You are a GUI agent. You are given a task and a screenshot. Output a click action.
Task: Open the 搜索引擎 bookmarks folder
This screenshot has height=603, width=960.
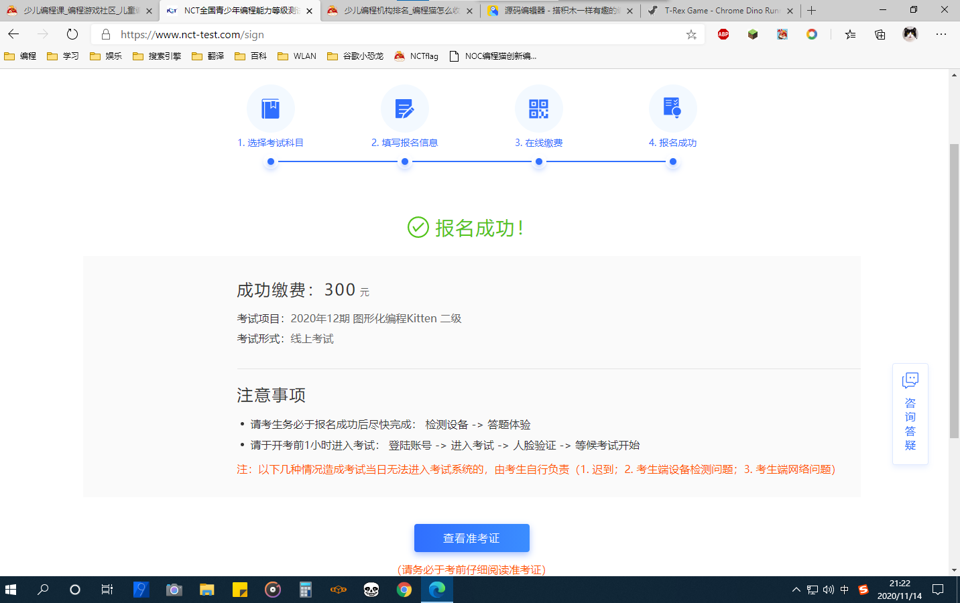point(157,56)
